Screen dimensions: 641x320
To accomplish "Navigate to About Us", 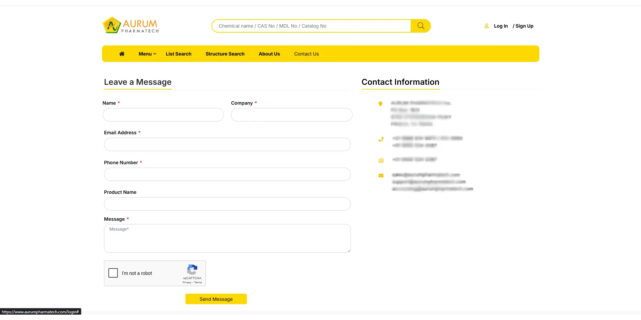I will click(x=269, y=54).
